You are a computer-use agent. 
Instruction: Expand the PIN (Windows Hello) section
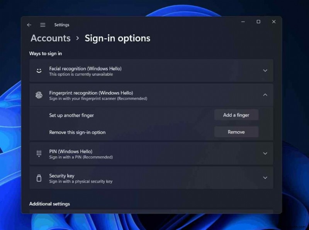click(x=265, y=153)
